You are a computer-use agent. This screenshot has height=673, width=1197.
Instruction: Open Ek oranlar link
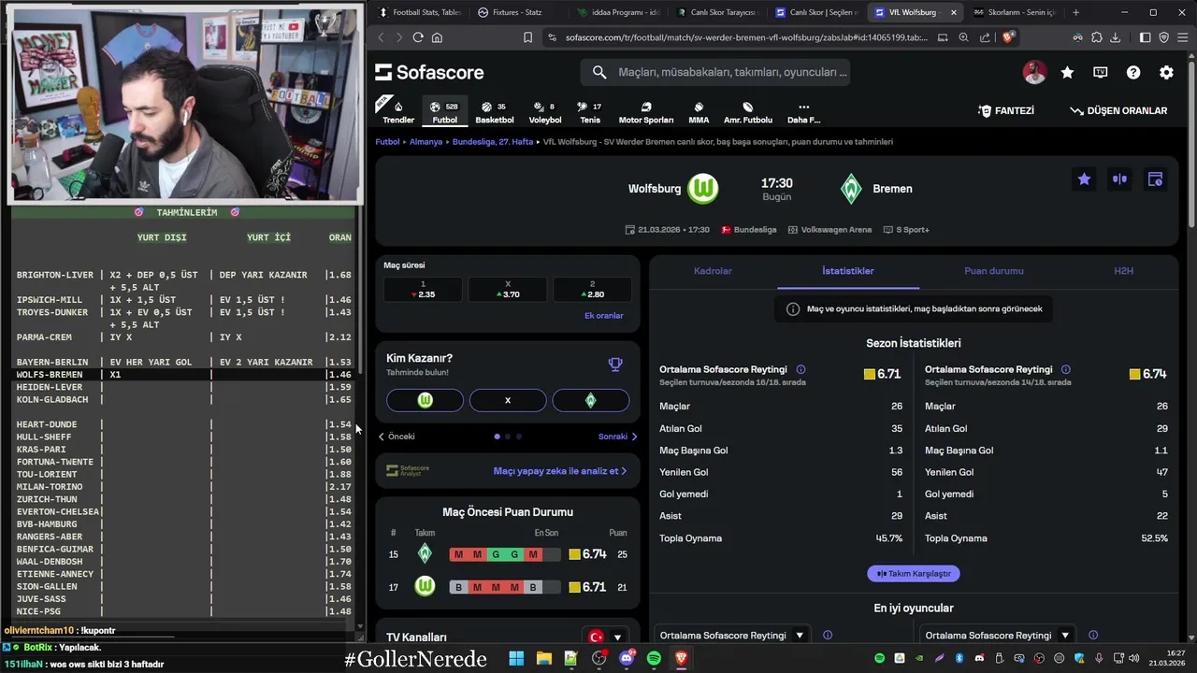tap(603, 316)
